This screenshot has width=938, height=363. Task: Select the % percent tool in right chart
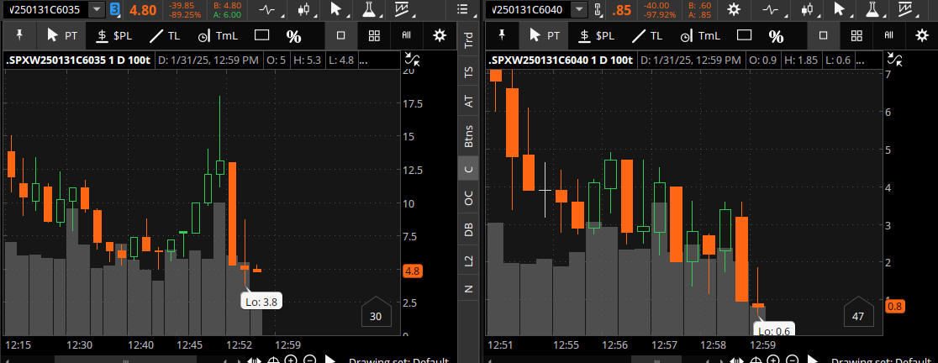[776, 36]
